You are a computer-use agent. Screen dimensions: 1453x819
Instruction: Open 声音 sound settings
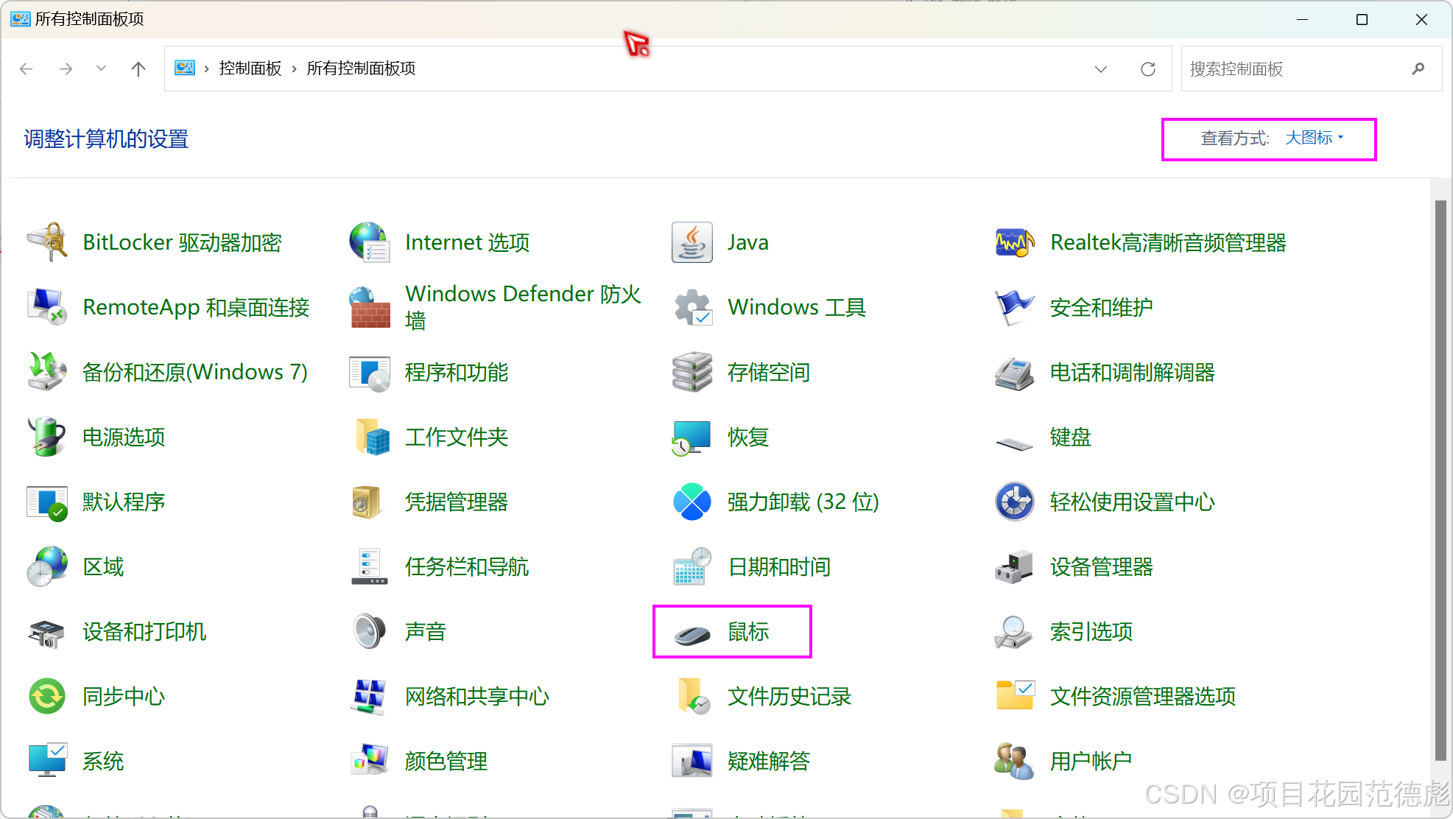(x=426, y=631)
